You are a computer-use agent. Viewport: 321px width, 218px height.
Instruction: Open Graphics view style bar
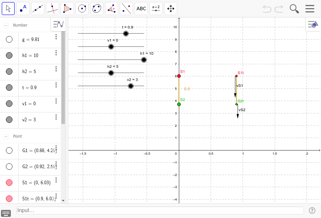[x=313, y=24]
